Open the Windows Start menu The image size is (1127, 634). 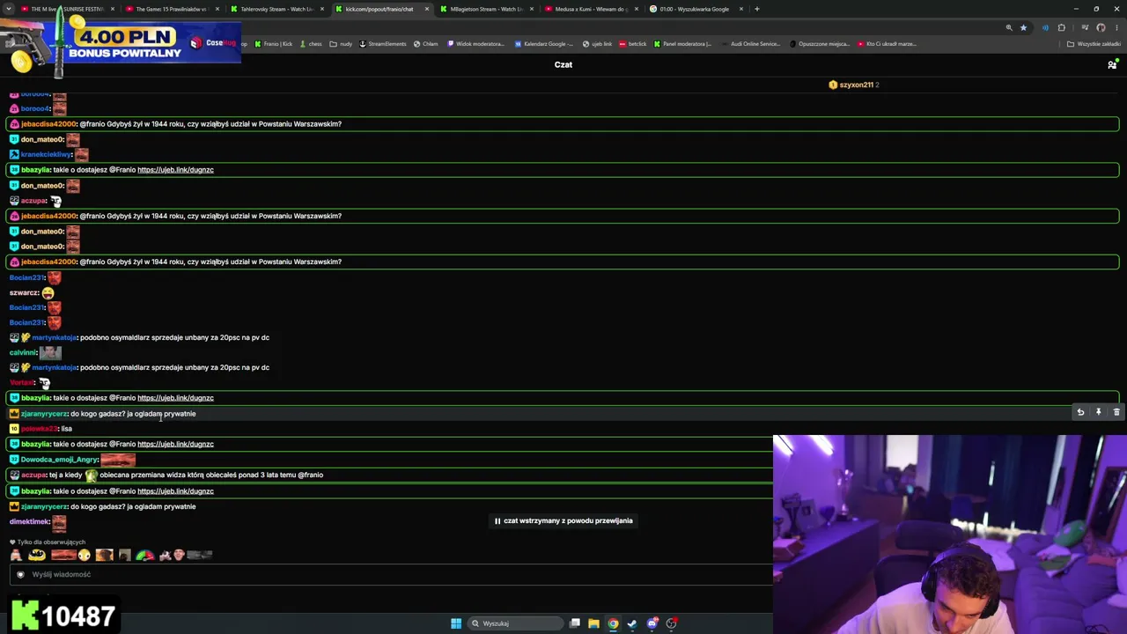tap(456, 623)
